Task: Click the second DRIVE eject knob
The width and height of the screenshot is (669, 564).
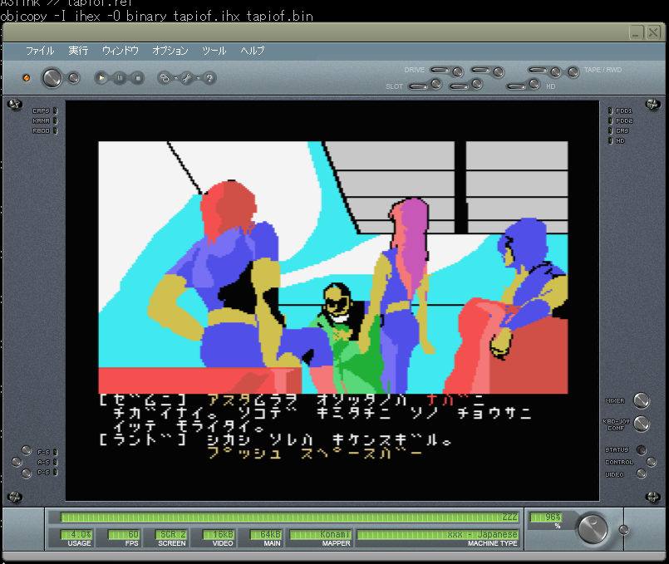Action: pyautogui.click(x=498, y=72)
